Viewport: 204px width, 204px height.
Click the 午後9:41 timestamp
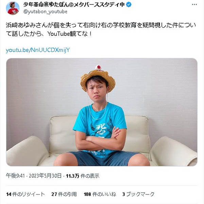point(15,176)
